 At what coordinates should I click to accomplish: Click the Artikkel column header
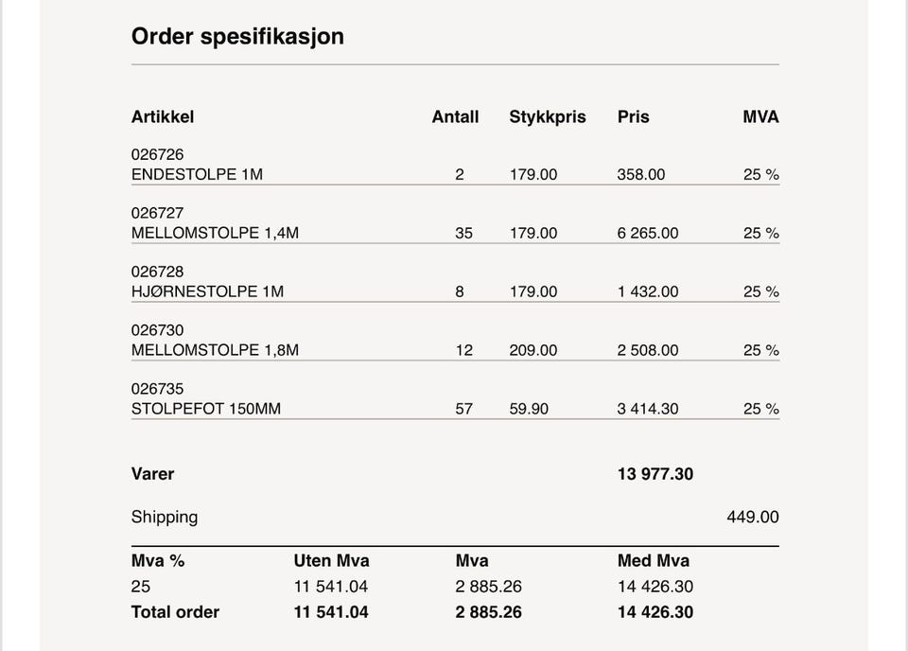point(163,117)
